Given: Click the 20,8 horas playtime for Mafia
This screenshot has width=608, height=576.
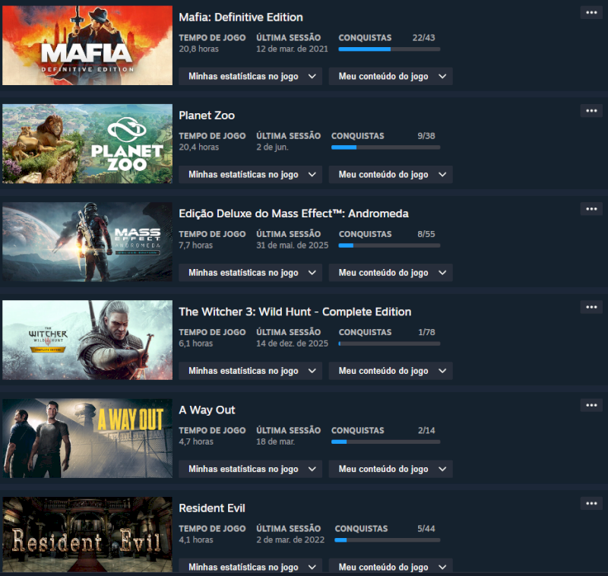Looking at the screenshot, I should pyautogui.click(x=198, y=49).
